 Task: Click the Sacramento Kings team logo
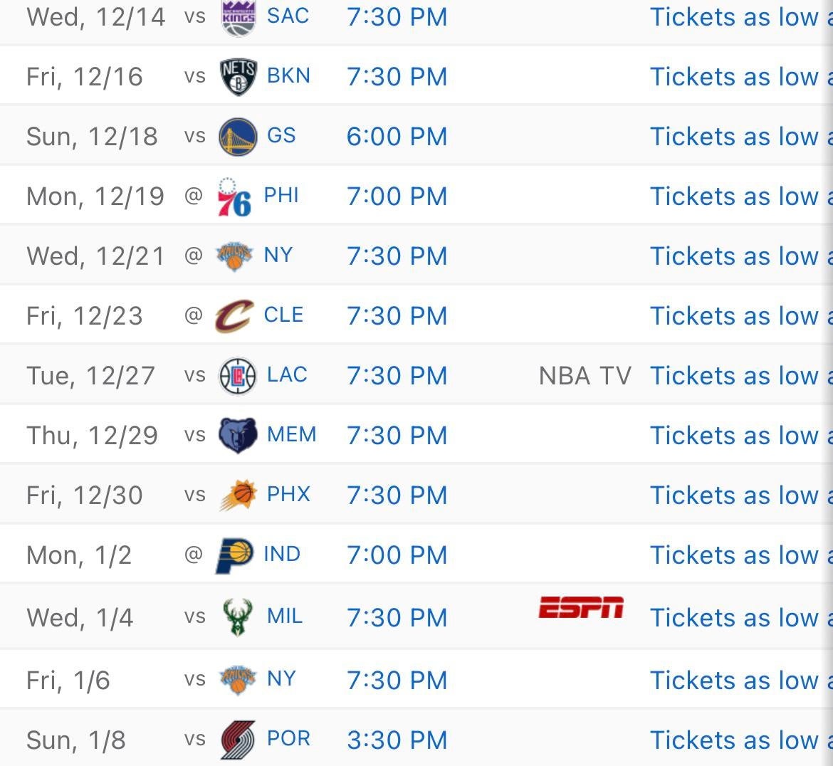pyautogui.click(x=238, y=17)
